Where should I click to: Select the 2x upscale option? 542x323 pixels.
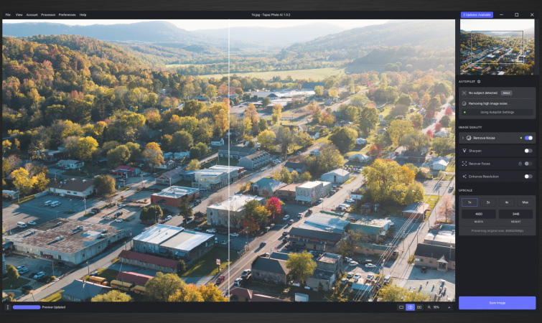pos(488,202)
